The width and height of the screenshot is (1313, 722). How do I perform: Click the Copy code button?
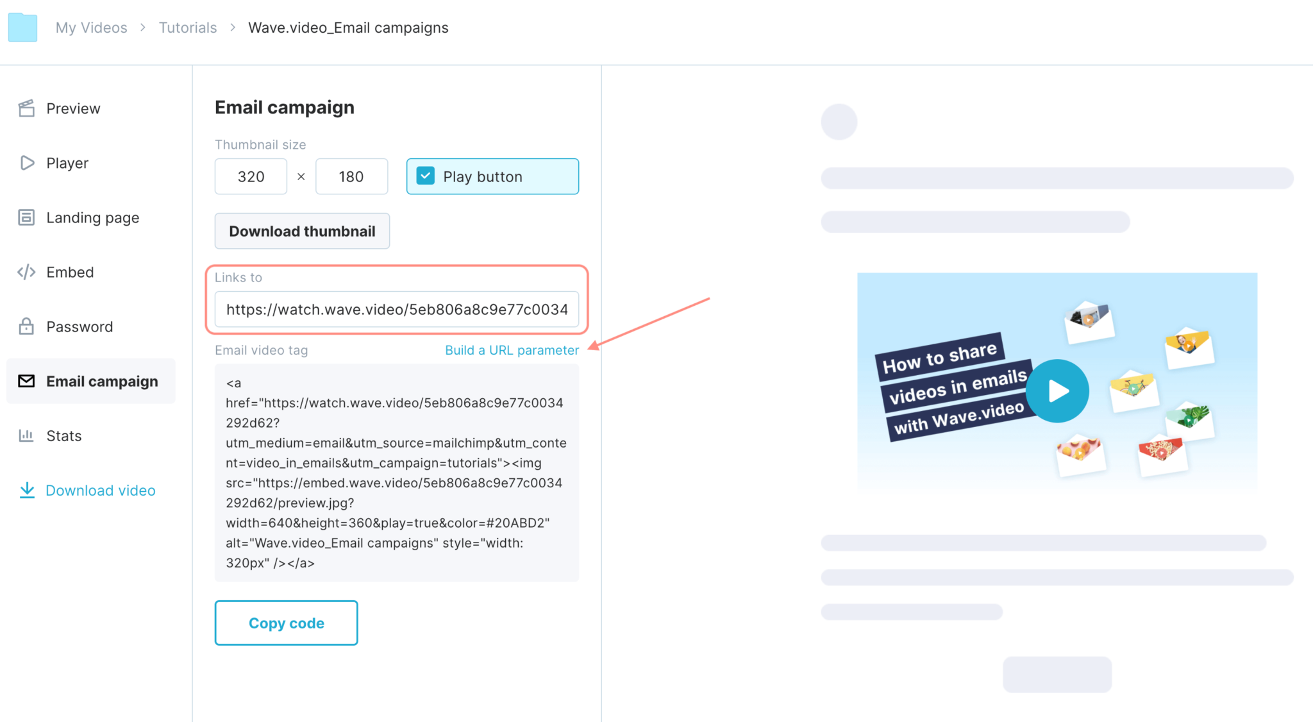(x=286, y=623)
